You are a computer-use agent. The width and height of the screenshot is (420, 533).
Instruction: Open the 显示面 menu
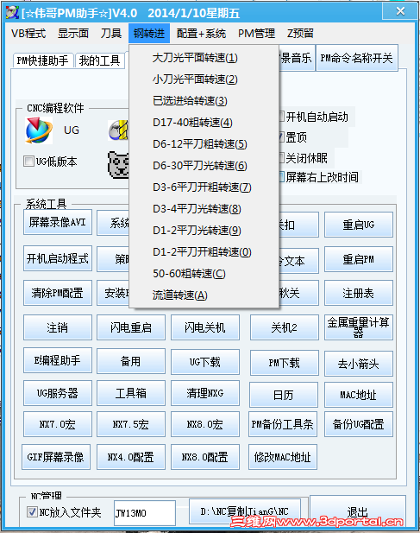(73, 34)
